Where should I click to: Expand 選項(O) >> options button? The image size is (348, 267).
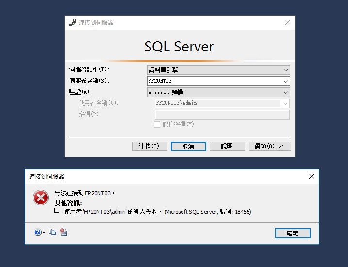[x=270, y=146]
